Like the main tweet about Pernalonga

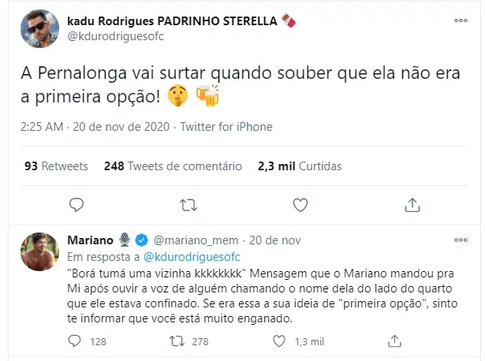[x=302, y=206]
